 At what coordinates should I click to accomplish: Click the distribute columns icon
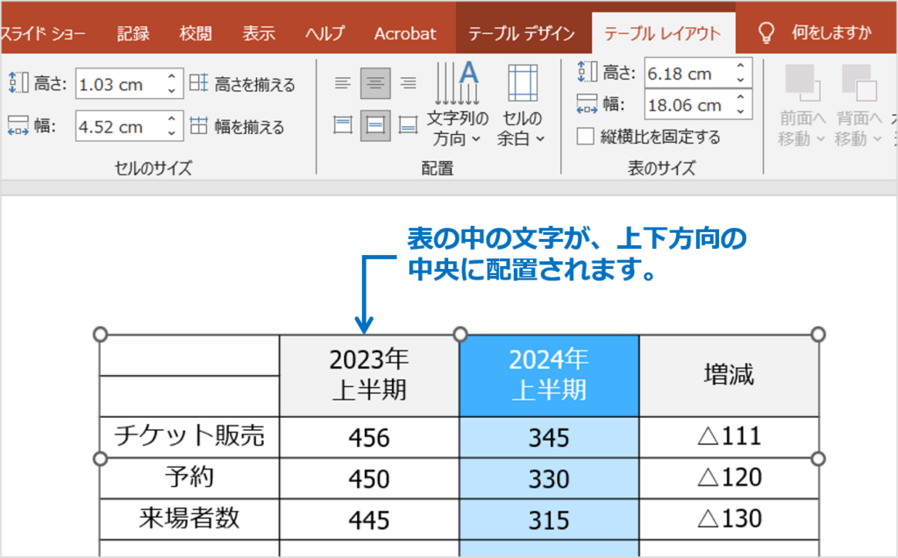[199, 125]
